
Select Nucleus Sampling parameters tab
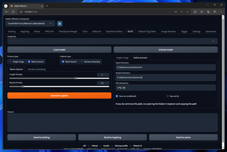(37, 69)
